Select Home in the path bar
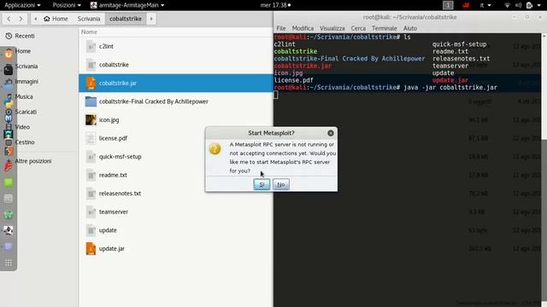This screenshot has height=307, width=547. click(56, 19)
